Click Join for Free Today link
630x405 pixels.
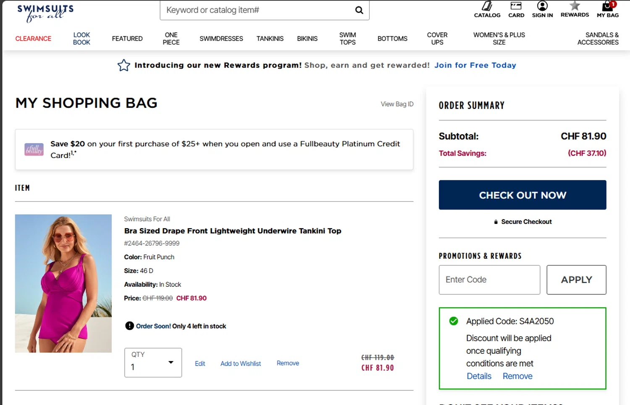(x=475, y=65)
